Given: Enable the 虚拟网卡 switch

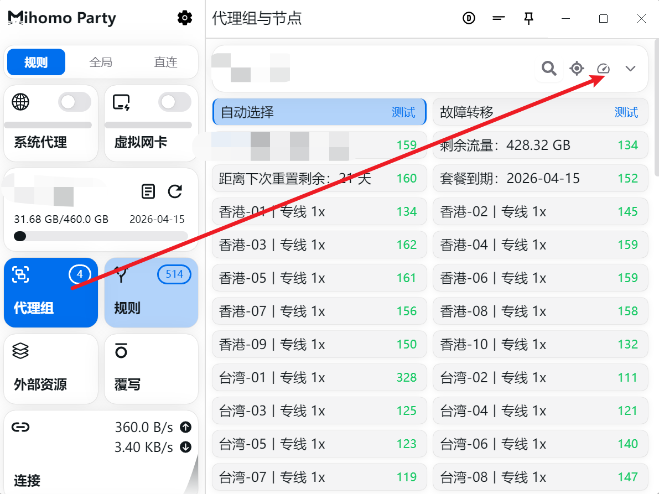Looking at the screenshot, I should [174, 102].
